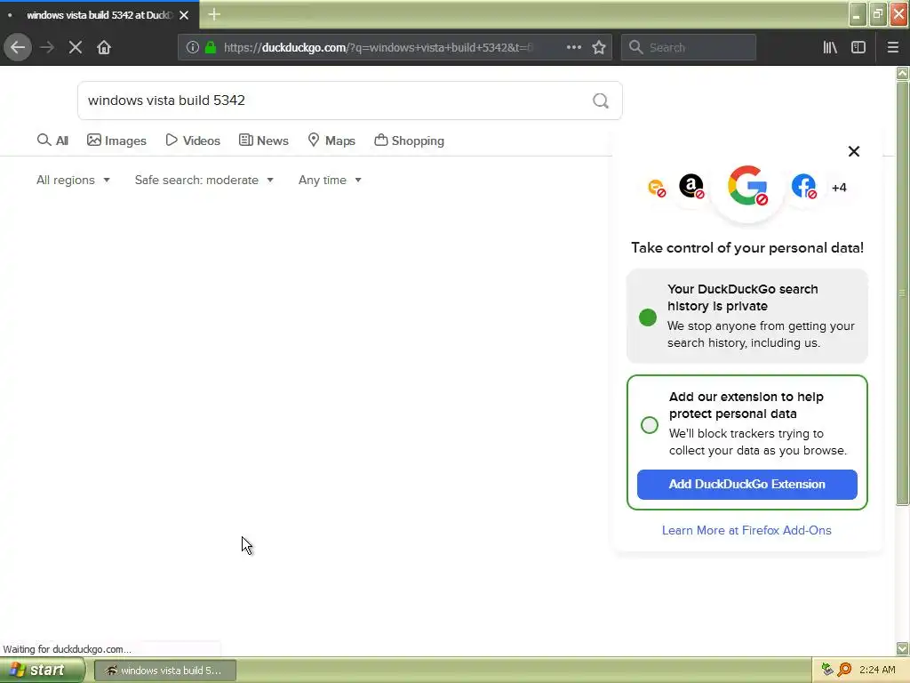
Task: Click 'Your DuckDuckGo search history is private' text
Action: (x=742, y=297)
